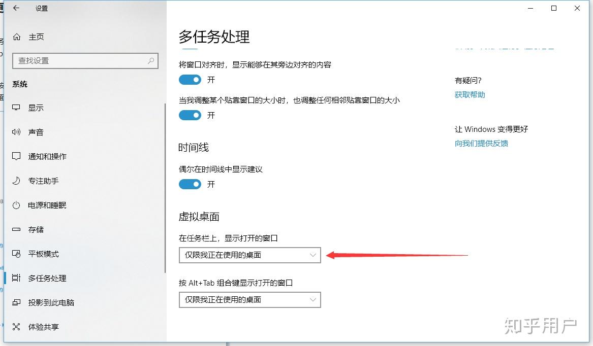Image resolution: width=593 pixels, height=346 pixels.
Task: Disable timeline suggestions toggle under 时间线
Action: click(190, 184)
